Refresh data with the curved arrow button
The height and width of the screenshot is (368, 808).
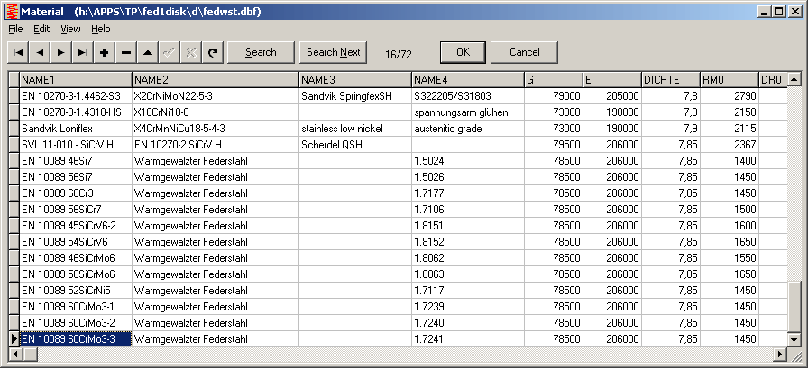click(x=213, y=52)
